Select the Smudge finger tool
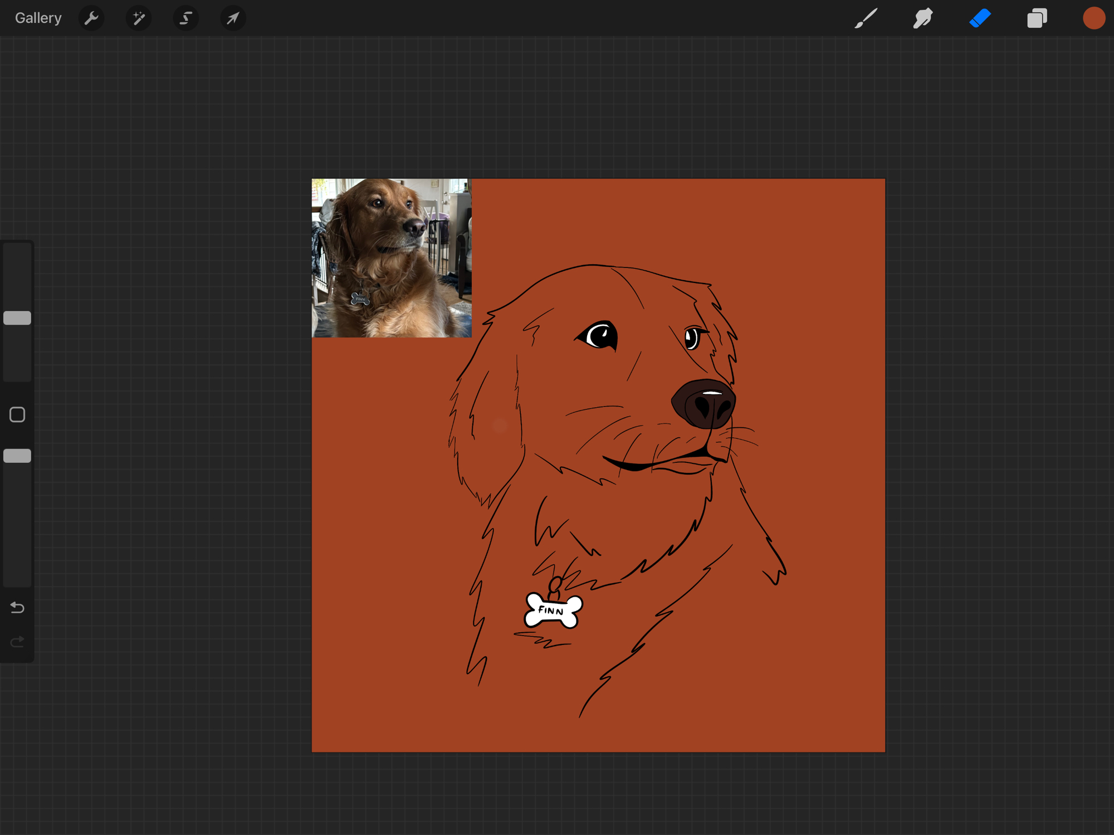The height and width of the screenshot is (835, 1114). coord(923,18)
